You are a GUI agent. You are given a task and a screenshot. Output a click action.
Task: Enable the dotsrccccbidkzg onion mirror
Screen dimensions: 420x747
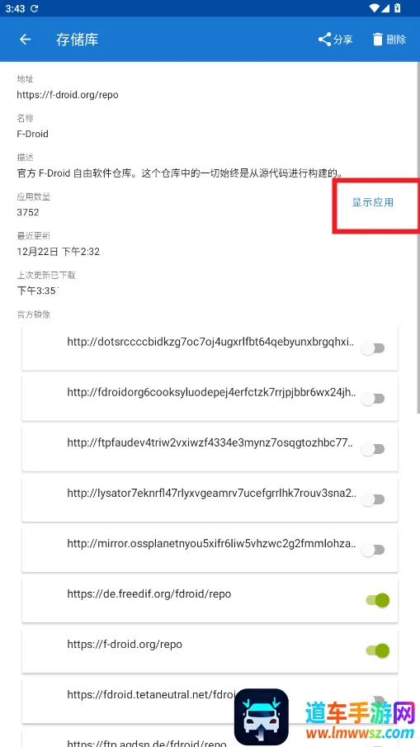point(373,348)
